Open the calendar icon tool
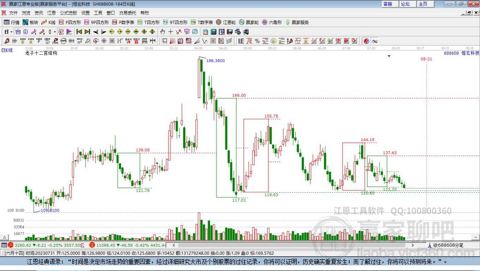480x271 pixels. pos(205,31)
